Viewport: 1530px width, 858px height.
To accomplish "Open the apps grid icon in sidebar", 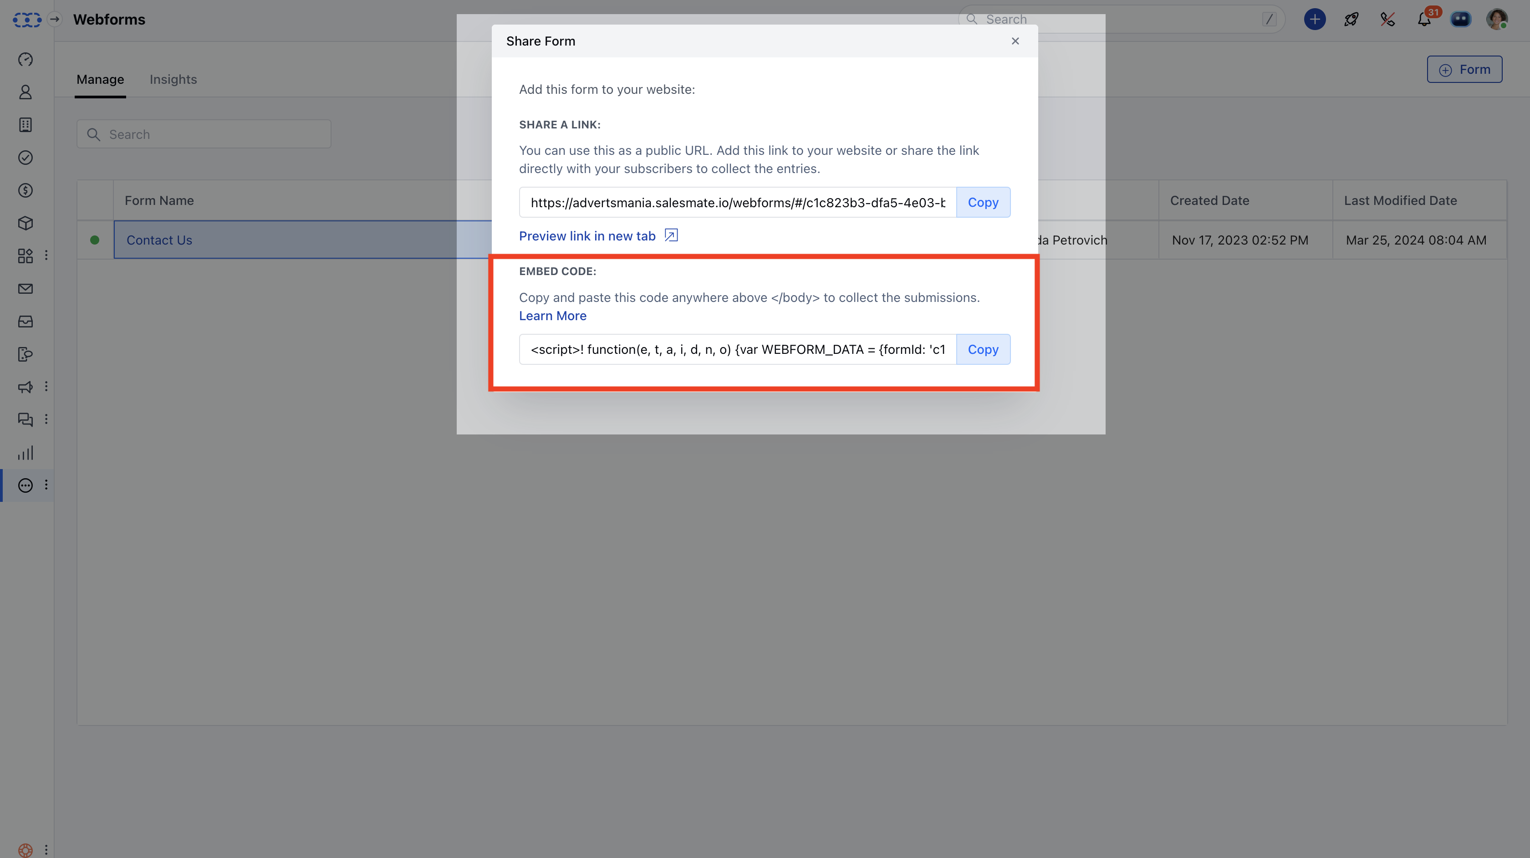I will tap(25, 256).
